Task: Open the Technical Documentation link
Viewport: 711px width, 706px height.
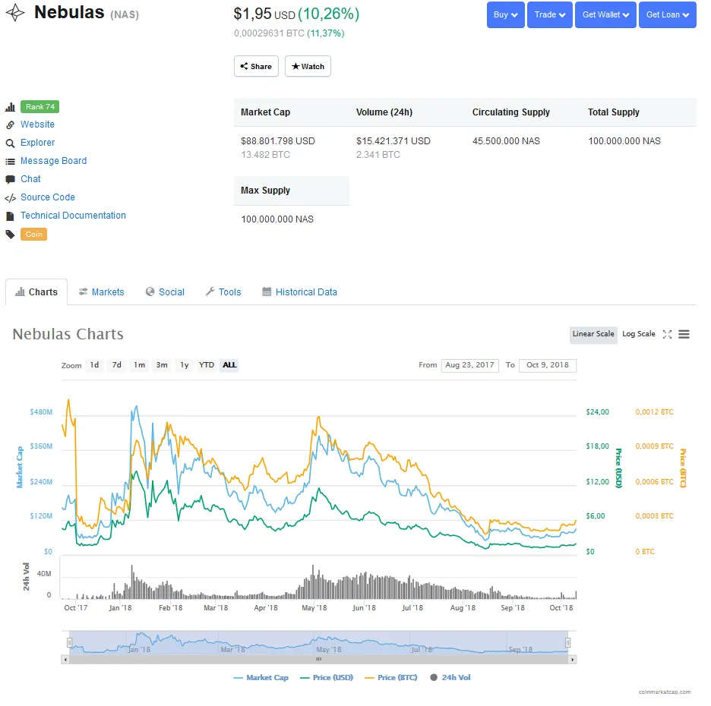Action: point(73,216)
